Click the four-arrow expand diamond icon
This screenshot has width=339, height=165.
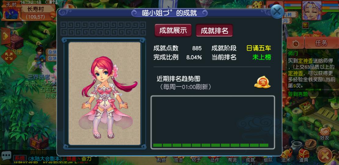[x=9, y=56]
